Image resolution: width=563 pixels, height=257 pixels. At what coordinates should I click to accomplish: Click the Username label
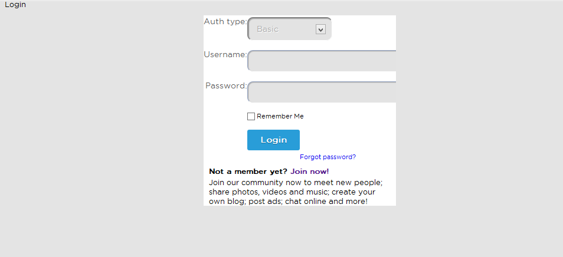(x=225, y=55)
